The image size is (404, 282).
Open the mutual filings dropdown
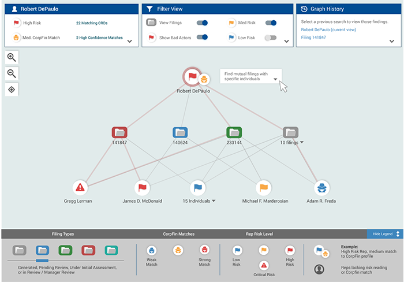click(x=276, y=79)
